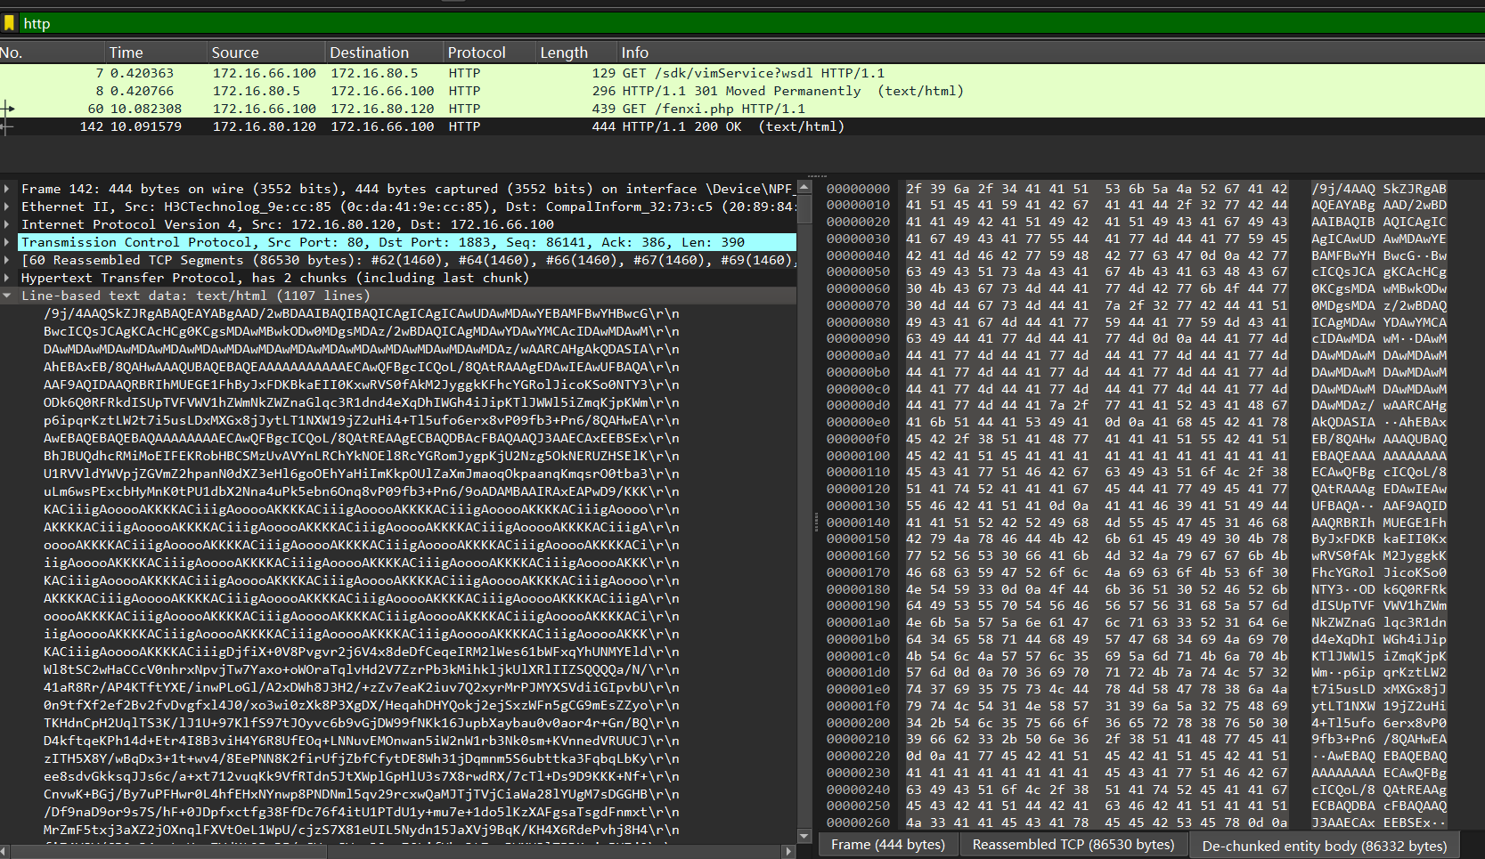1485x859 pixels.
Task: Click destination 172.16.80.5 in packet 7
Action: pos(374,73)
